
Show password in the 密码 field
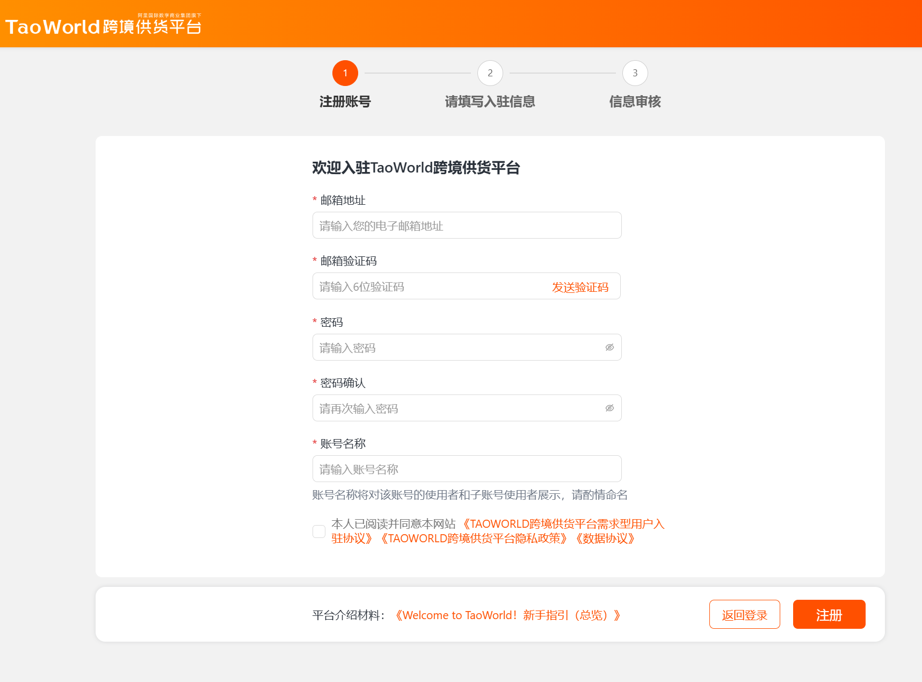(609, 347)
